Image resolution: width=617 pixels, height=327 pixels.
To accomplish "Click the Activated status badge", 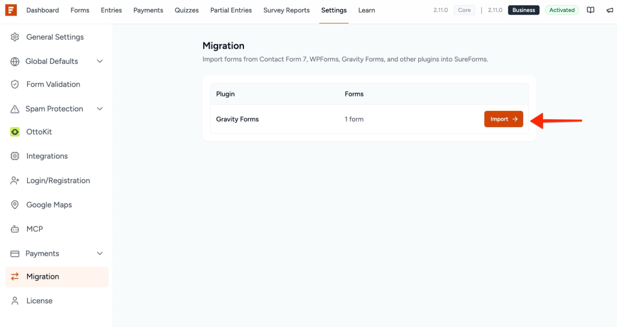I will point(562,10).
